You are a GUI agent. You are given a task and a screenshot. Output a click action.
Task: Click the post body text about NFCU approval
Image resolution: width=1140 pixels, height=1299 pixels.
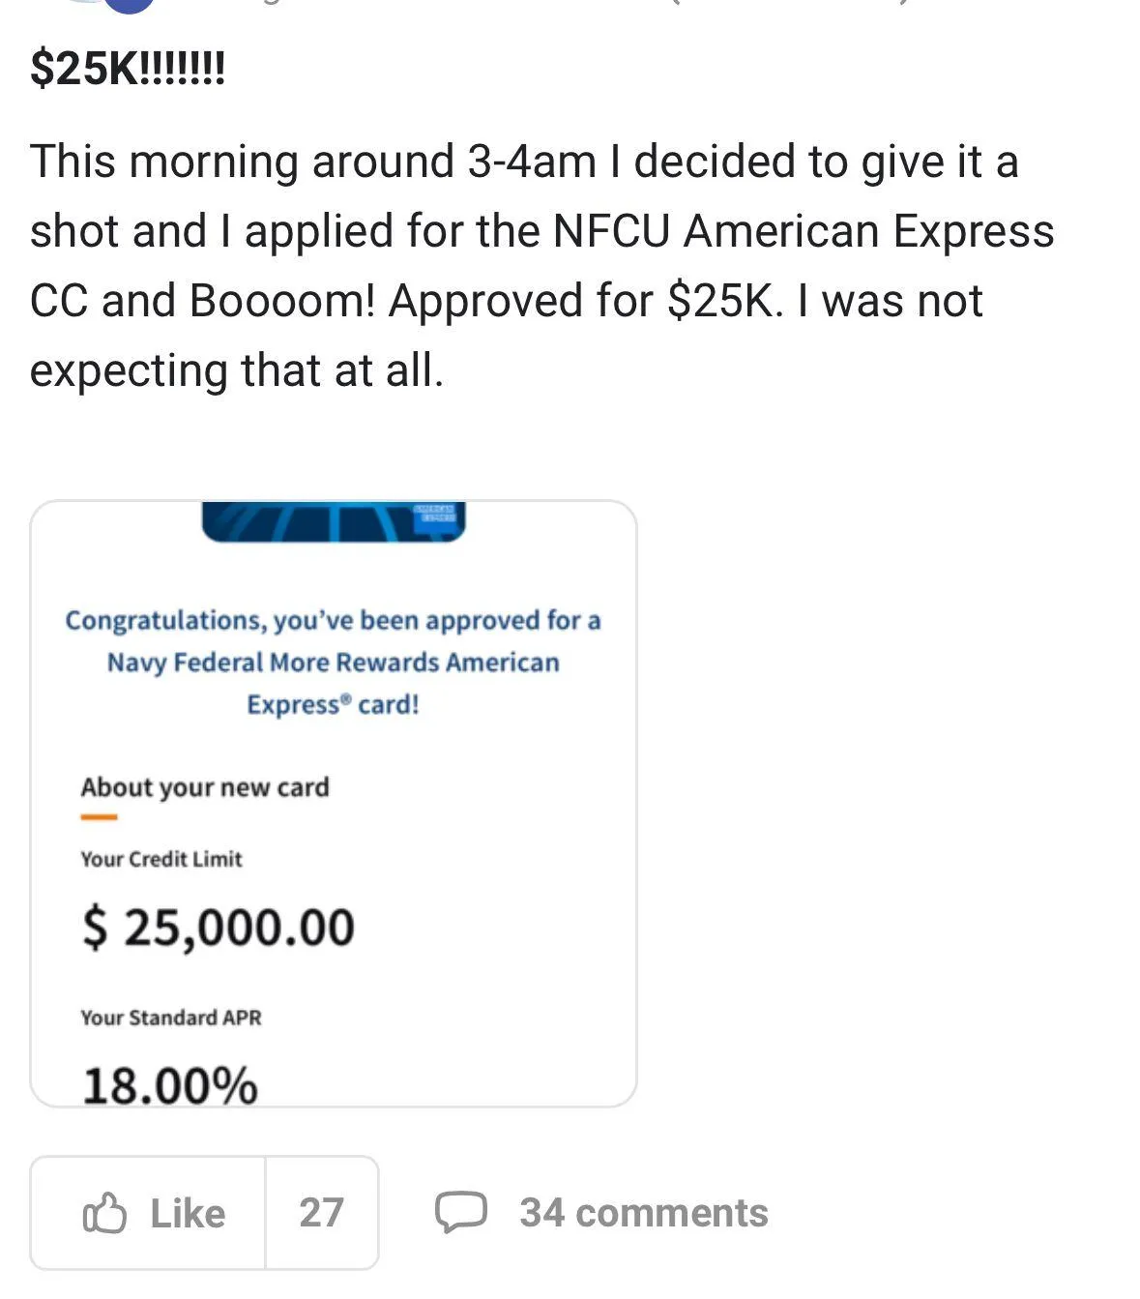pos(541,266)
